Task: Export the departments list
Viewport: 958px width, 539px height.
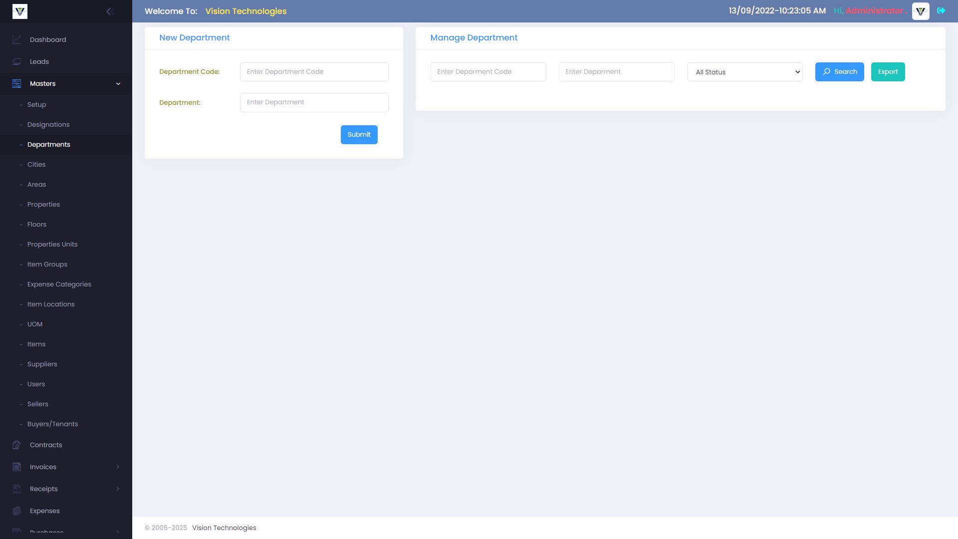Action: (x=888, y=72)
